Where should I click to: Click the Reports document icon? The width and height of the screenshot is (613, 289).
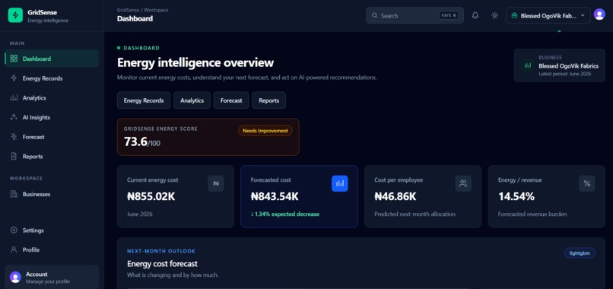pos(14,157)
